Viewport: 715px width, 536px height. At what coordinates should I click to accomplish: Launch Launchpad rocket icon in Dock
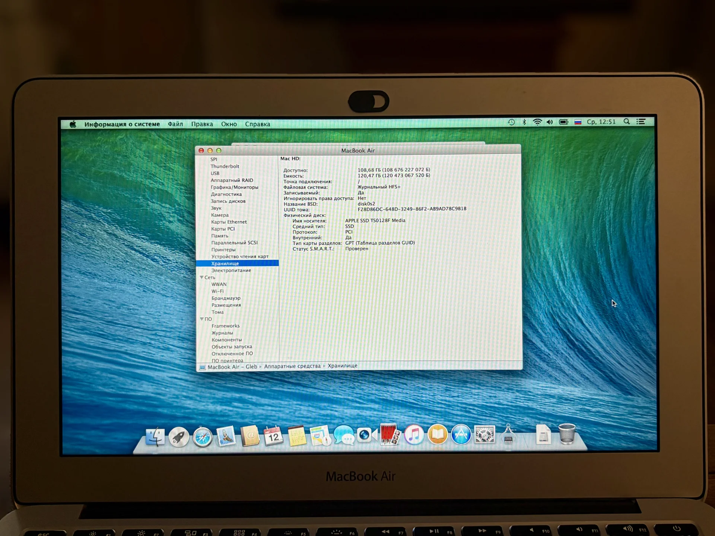tap(179, 437)
